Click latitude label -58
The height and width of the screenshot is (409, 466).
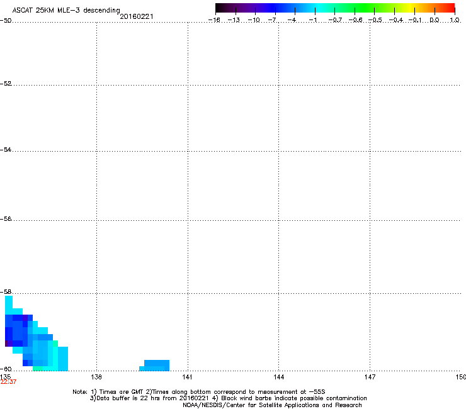click(x=6, y=292)
